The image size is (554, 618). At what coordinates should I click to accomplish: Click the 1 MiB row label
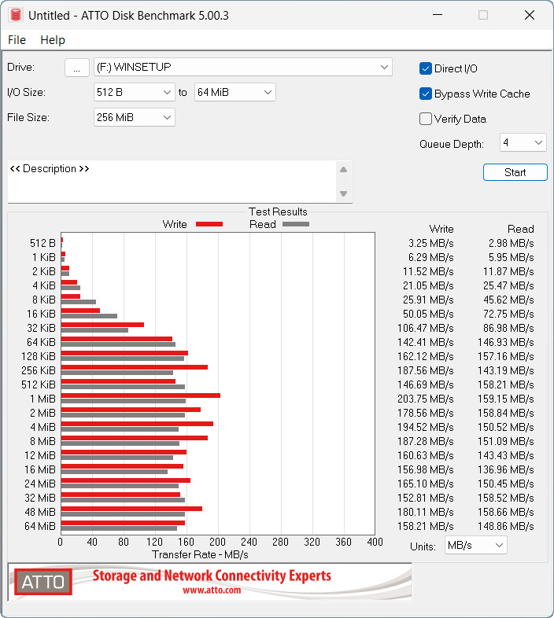(x=42, y=399)
